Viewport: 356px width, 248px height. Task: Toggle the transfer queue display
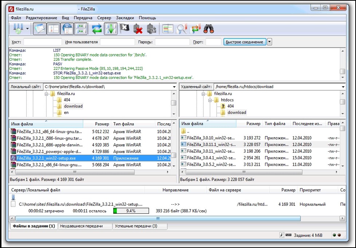[80, 29]
